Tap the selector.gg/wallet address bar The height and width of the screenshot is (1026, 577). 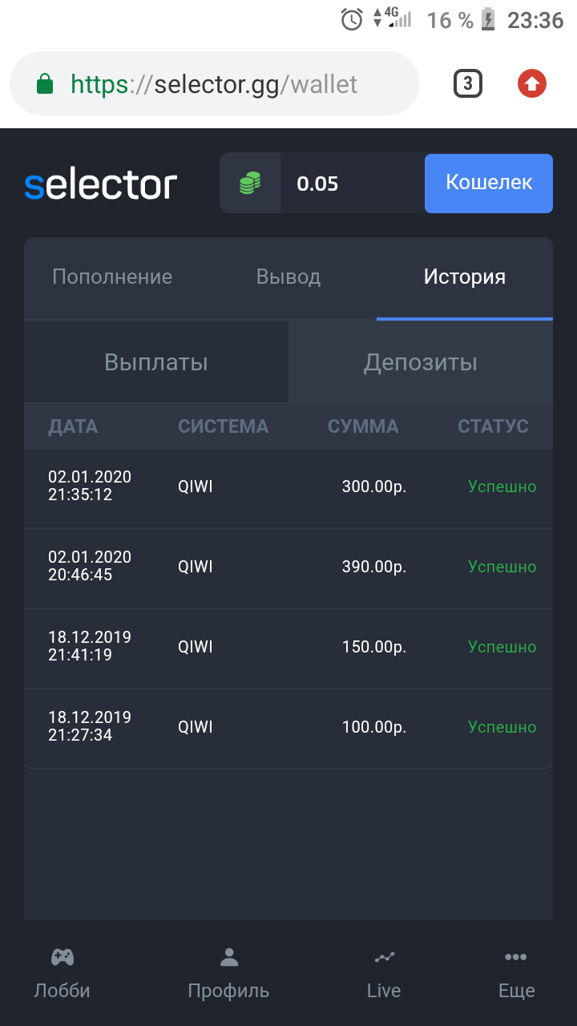[x=240, y=84]
